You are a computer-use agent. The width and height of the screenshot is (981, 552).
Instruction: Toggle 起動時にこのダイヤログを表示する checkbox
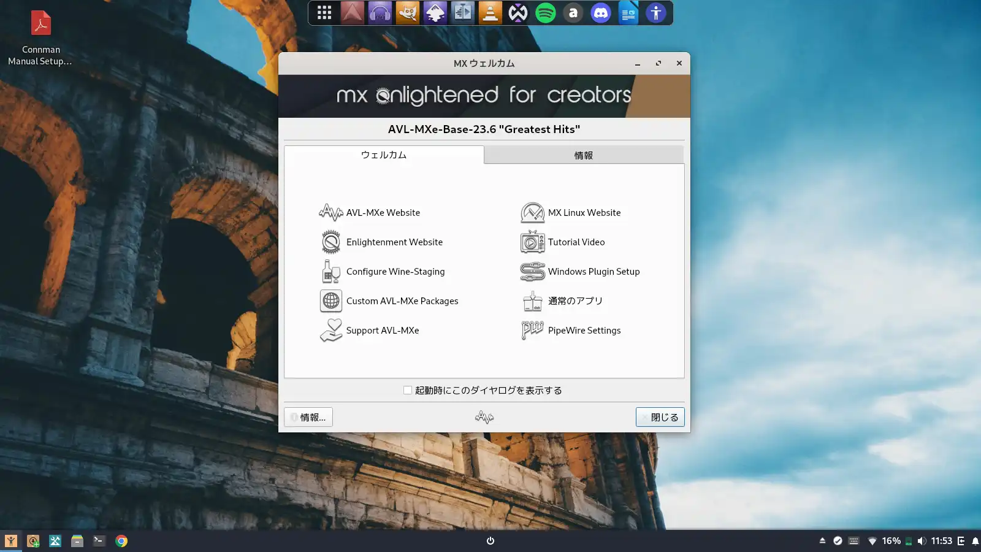(x=408, y=390)
